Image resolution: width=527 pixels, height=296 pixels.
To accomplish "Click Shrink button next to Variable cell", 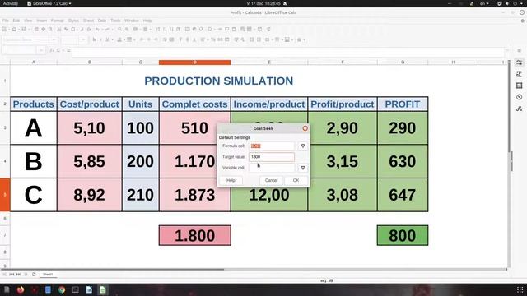I will [x=303, y=168].
